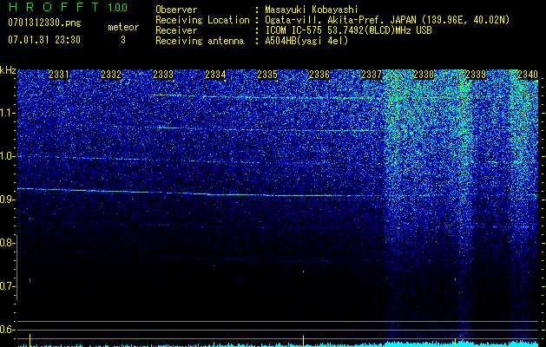Click the meteor label
The height and width of the screenshot is (347, 546).
point(123,27)
